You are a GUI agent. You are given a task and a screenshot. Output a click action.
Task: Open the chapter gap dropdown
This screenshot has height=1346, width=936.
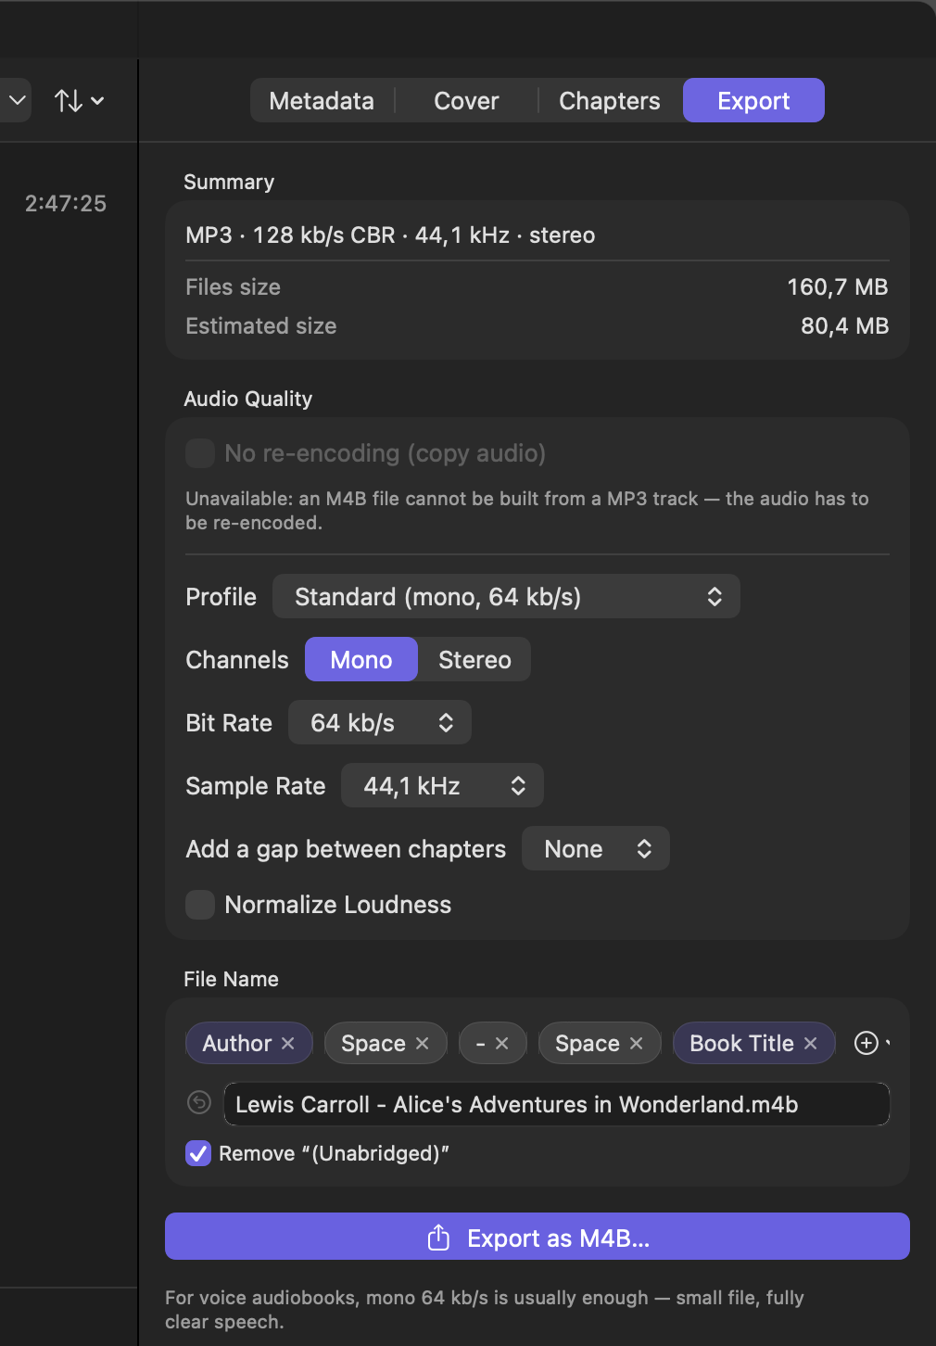pos(596,848)
